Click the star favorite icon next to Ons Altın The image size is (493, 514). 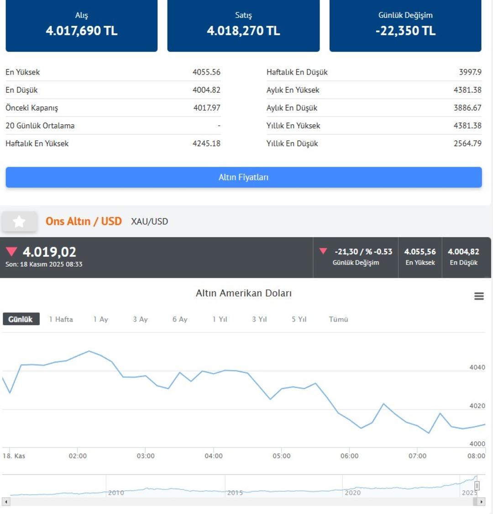coord(19,221)
